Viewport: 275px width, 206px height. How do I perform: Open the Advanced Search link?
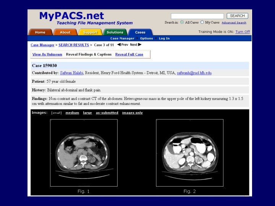234,23
